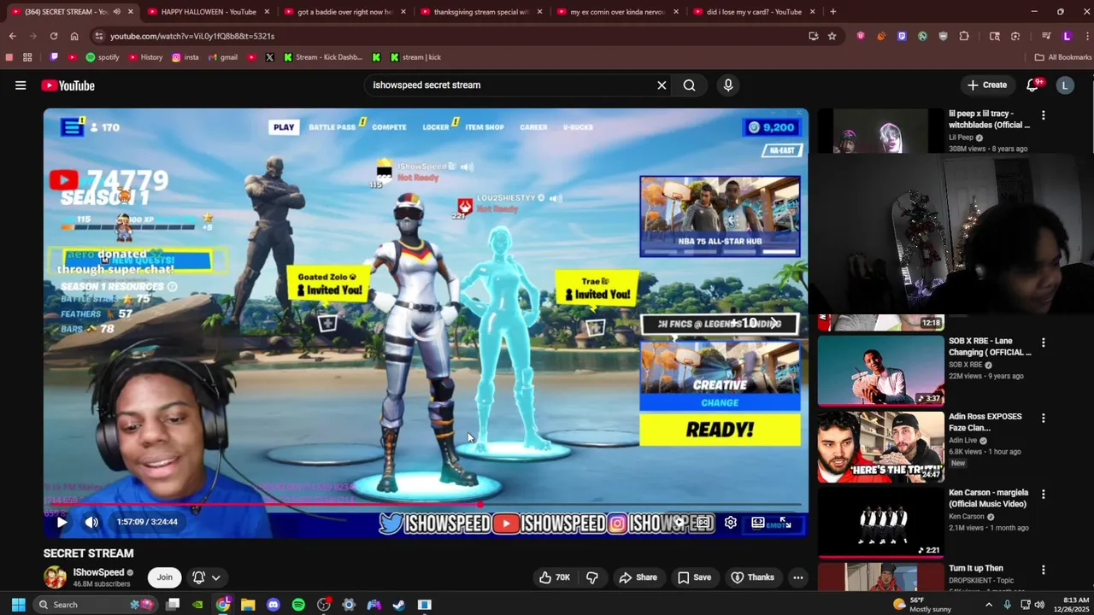Open Spotify from Windows taskbar
The image size is (1094, 615).
[x=298, y=605]
